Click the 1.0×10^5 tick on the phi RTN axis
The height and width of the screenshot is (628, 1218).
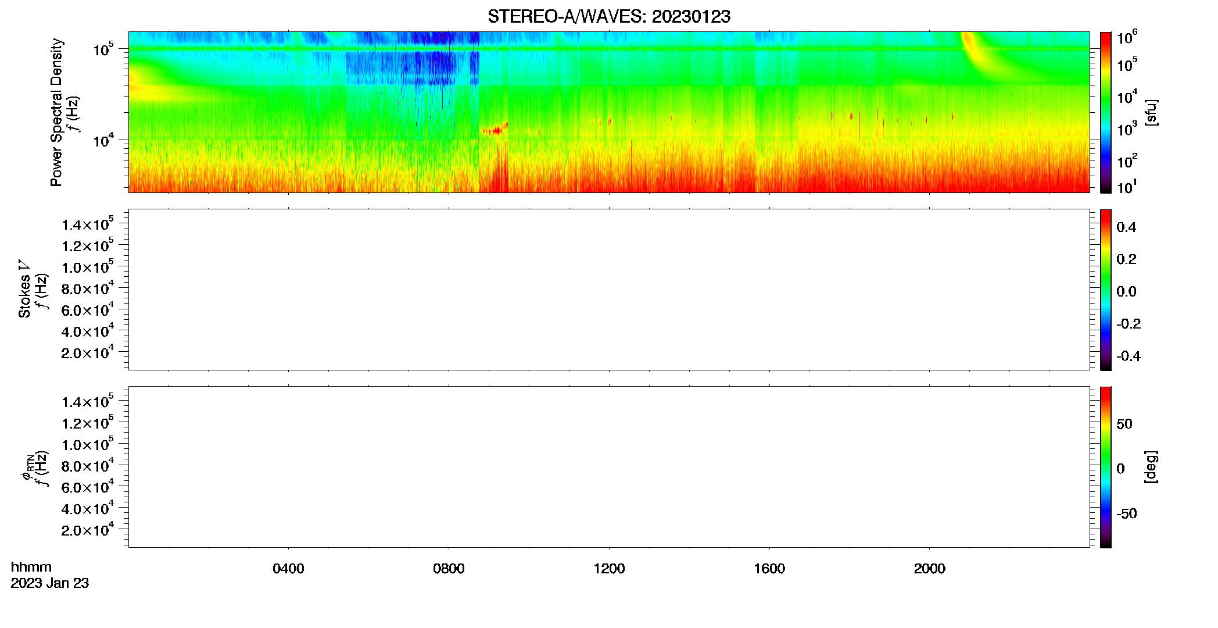(x=88, y=444)
